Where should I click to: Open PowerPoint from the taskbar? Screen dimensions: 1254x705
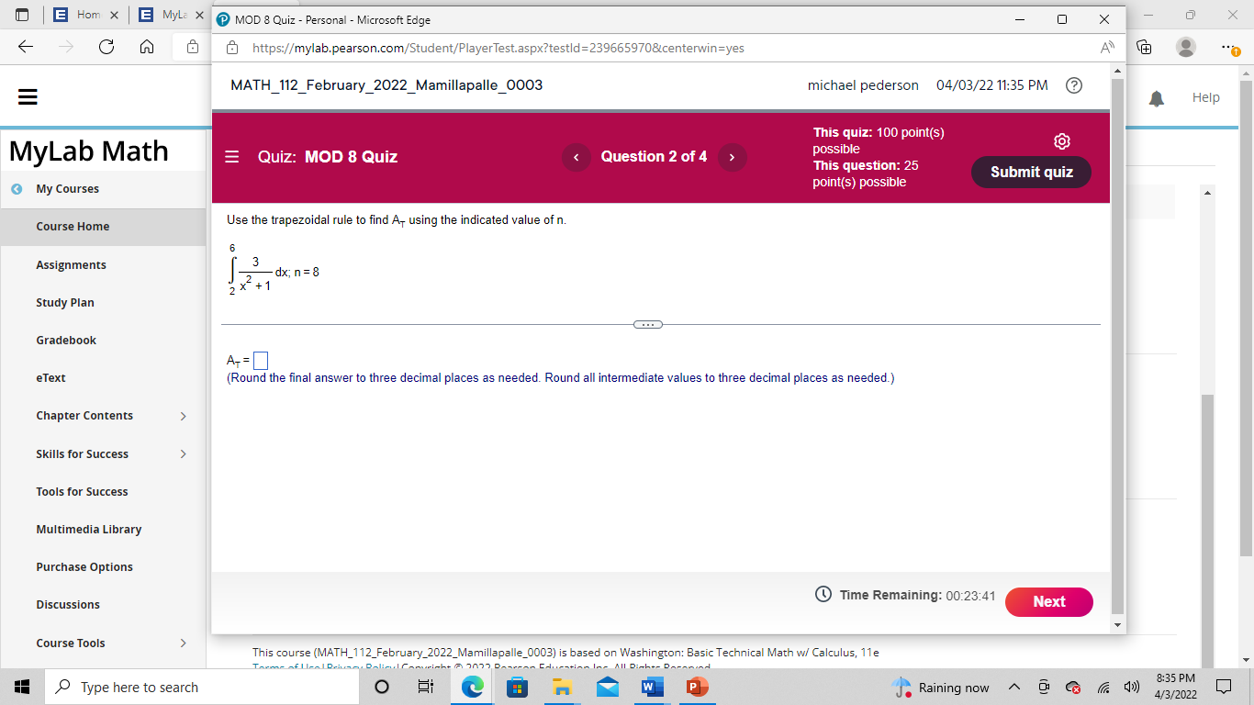[x=697, y=687]
